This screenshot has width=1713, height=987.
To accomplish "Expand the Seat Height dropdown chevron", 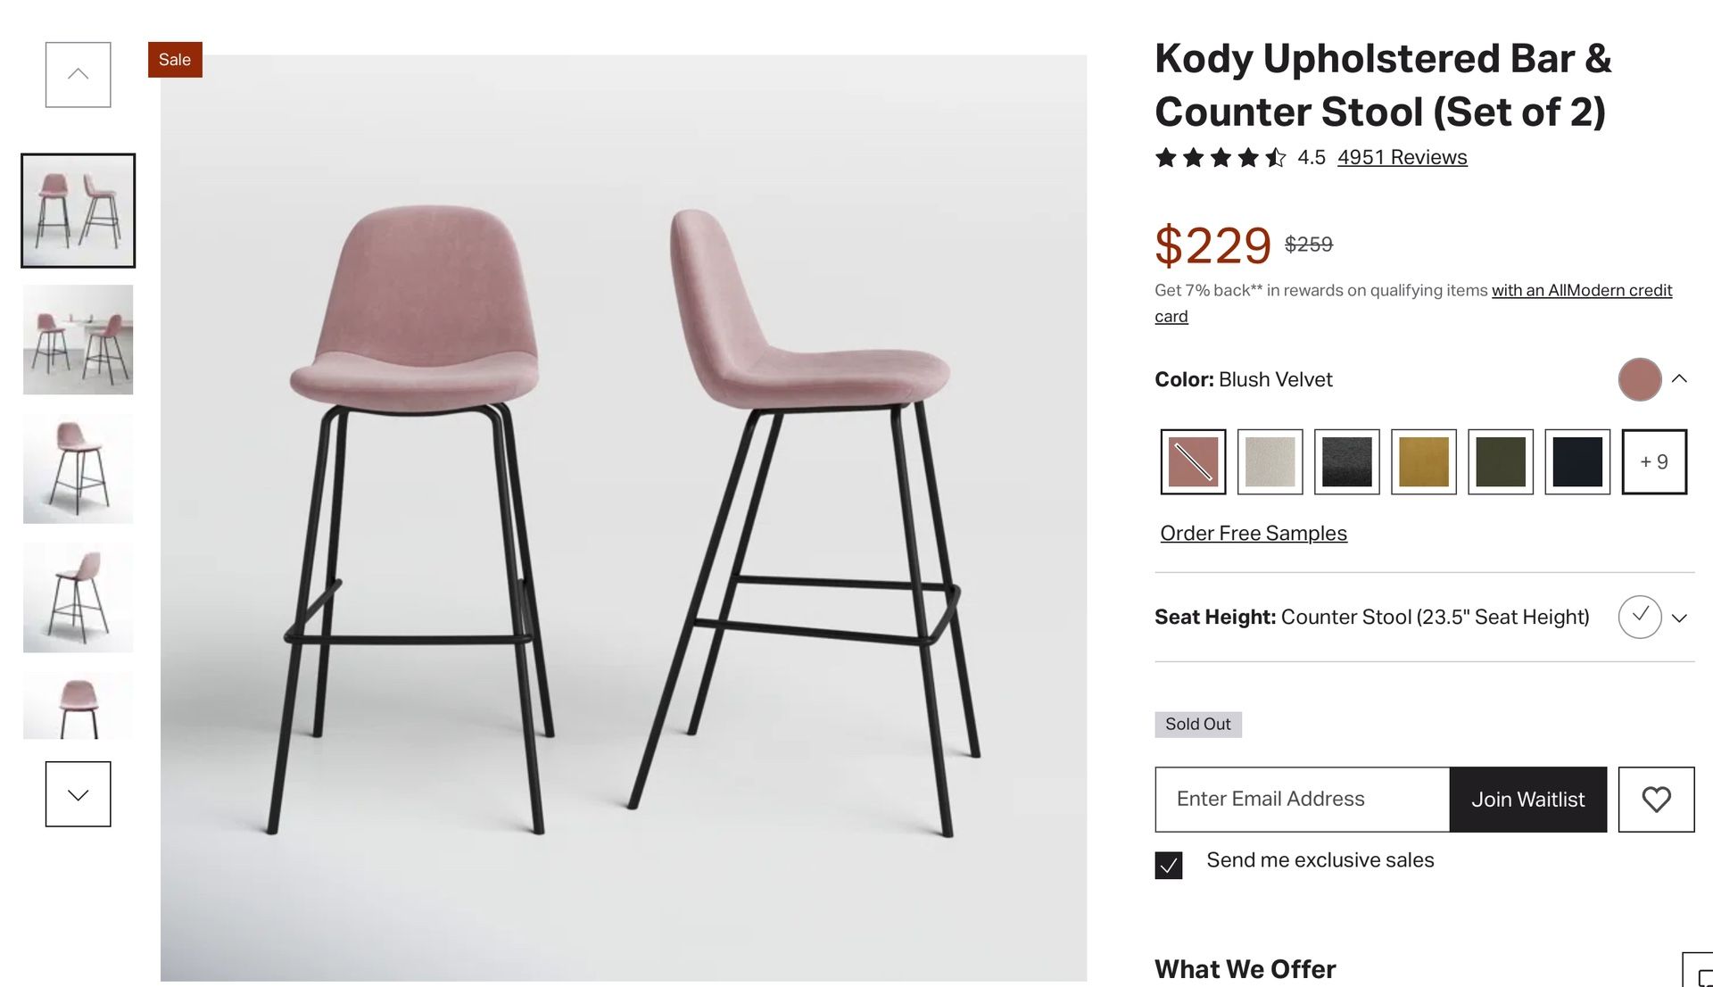I will click(1679, 618).
